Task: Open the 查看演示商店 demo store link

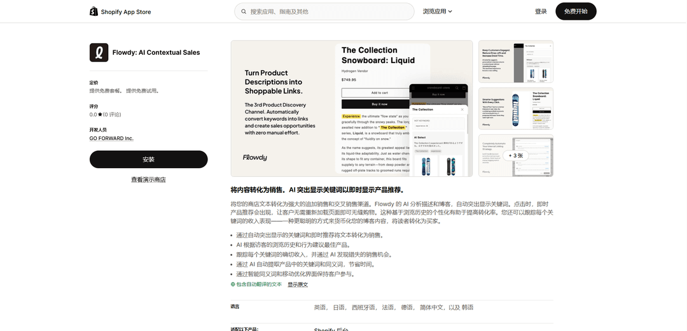Action: tap(148, 180)
